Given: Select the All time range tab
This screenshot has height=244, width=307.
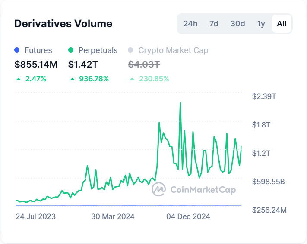Looking at the screenshot, I should (282, 24).
